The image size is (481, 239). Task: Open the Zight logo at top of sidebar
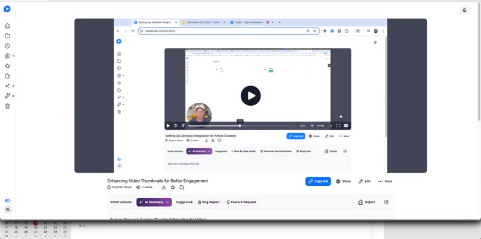[x=7, y=9]
